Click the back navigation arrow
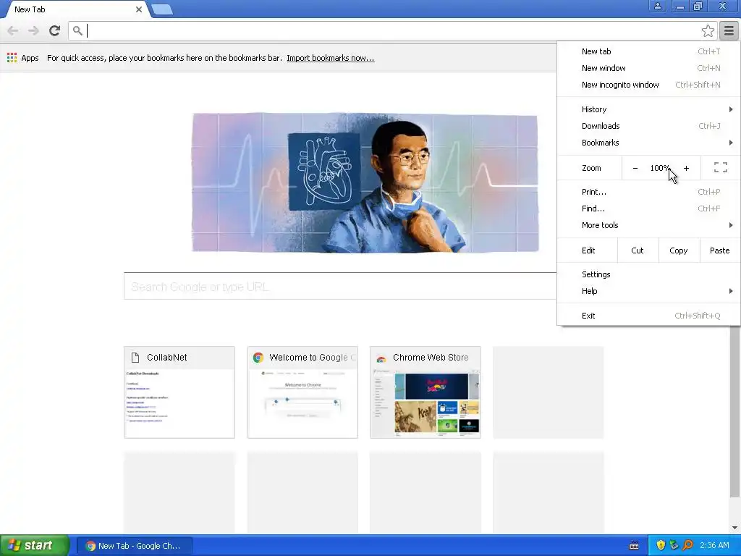The height and width of the screenshot is (556, 741). pos(13,30)
